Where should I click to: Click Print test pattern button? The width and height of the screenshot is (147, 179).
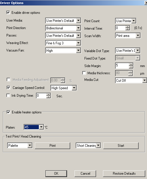pos(52,146)
